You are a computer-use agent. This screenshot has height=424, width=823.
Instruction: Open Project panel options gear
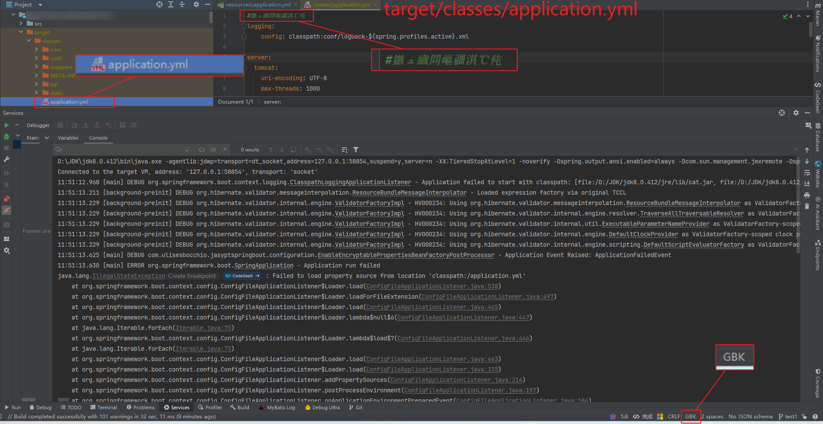(x=196, y=4)
